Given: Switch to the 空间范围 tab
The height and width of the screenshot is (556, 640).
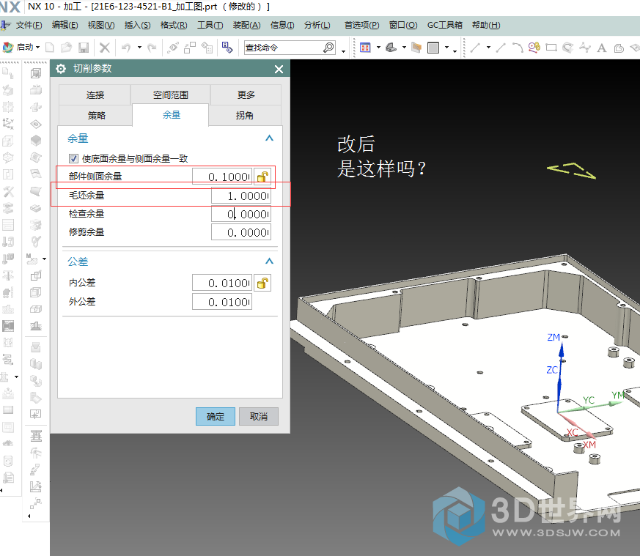Looking at the screenshot, I should point(171,95).
